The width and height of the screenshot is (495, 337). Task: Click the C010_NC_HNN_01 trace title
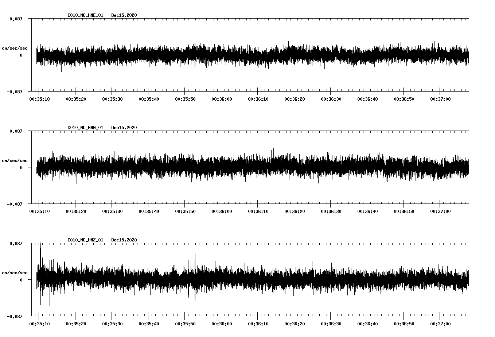click(x=85, y=127)
